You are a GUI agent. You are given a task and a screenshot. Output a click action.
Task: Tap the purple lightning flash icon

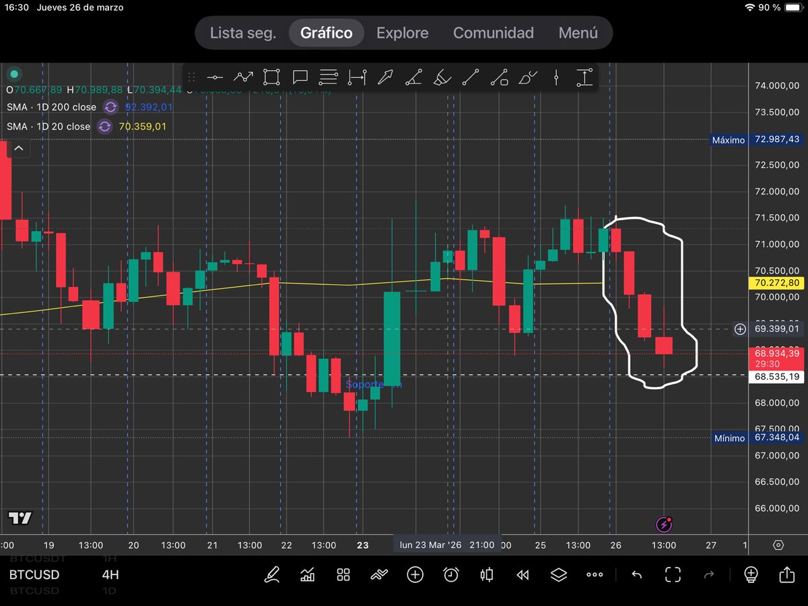[x=665, y=525]
